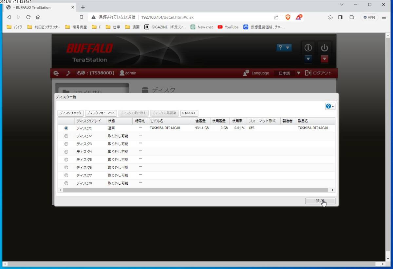Open the browser hamburger menu
Image resolution: width=393 pixels, height=269 pixels.
(x=384, y=17)
